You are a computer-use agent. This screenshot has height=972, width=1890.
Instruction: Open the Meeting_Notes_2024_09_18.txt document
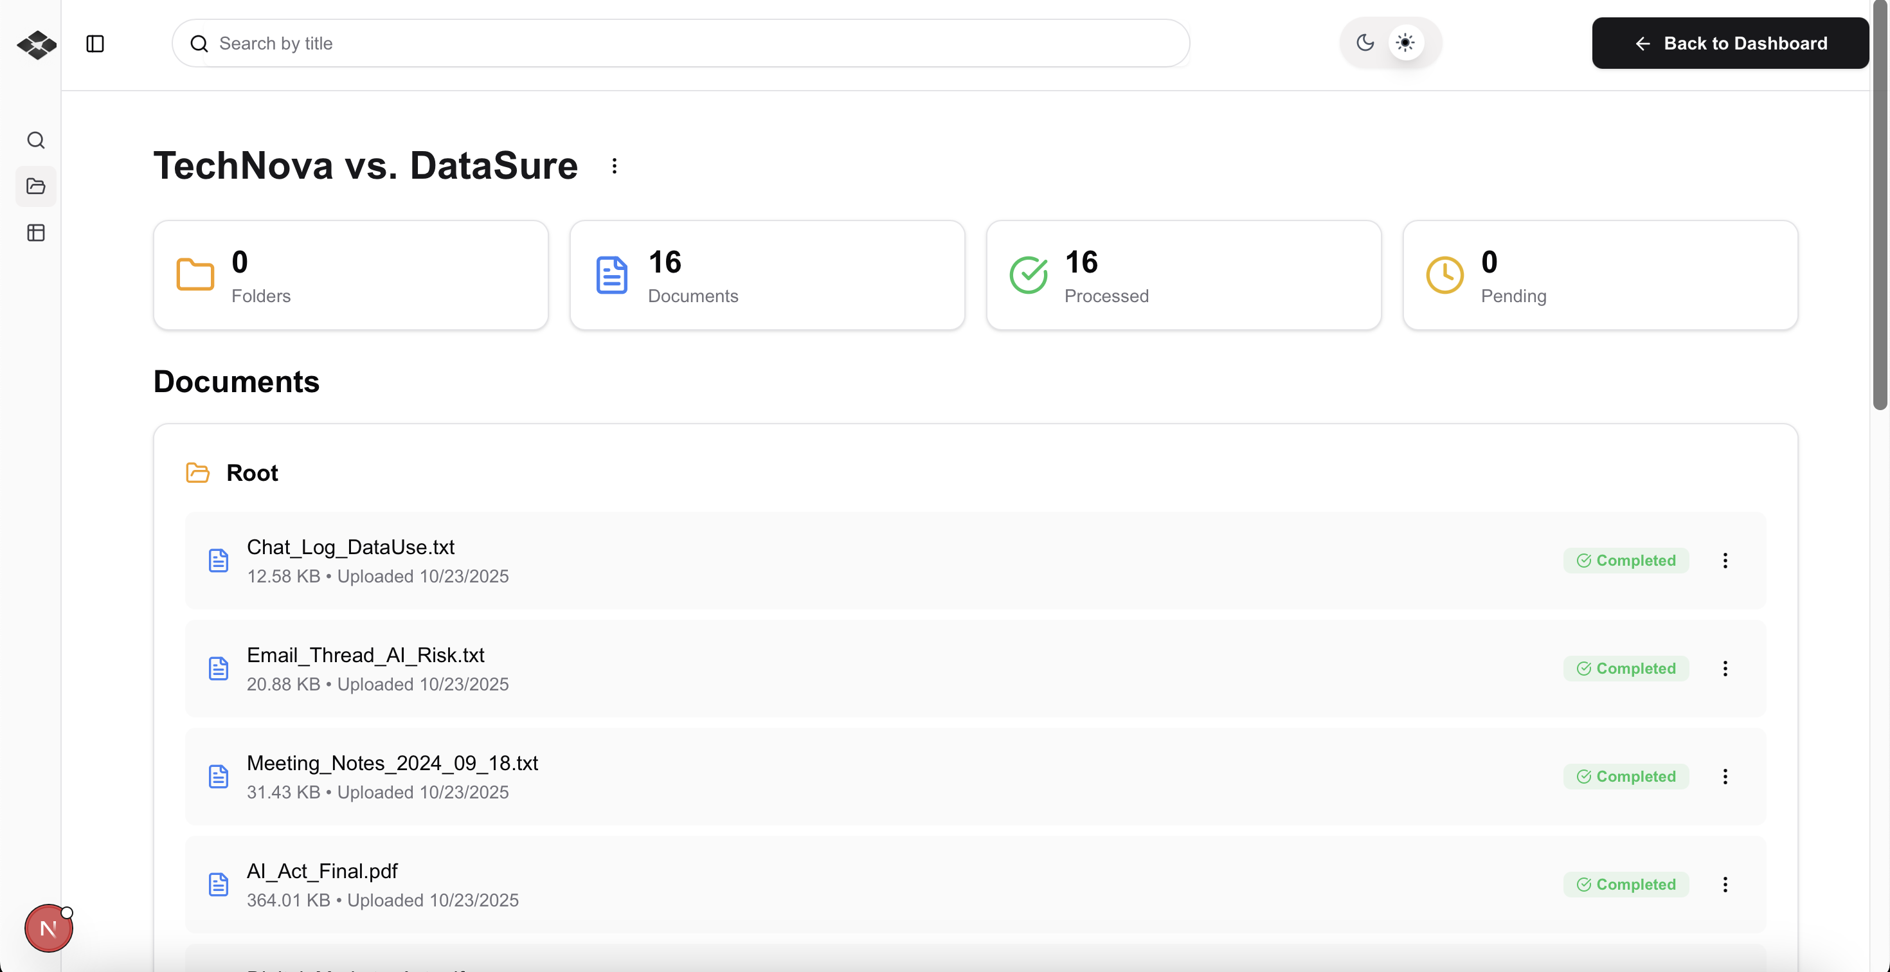[x=392, y=763]
